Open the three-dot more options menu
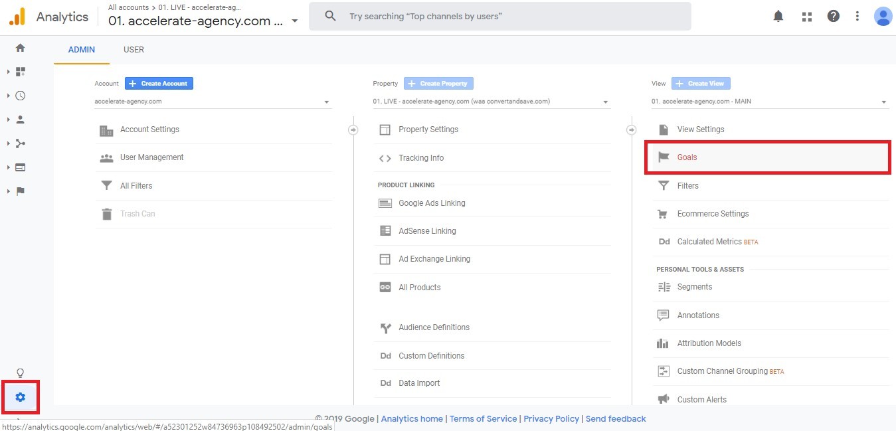Image resolution: width=896 pixels, height=431 pixels. pyautogui.click(x=857, y=17)
